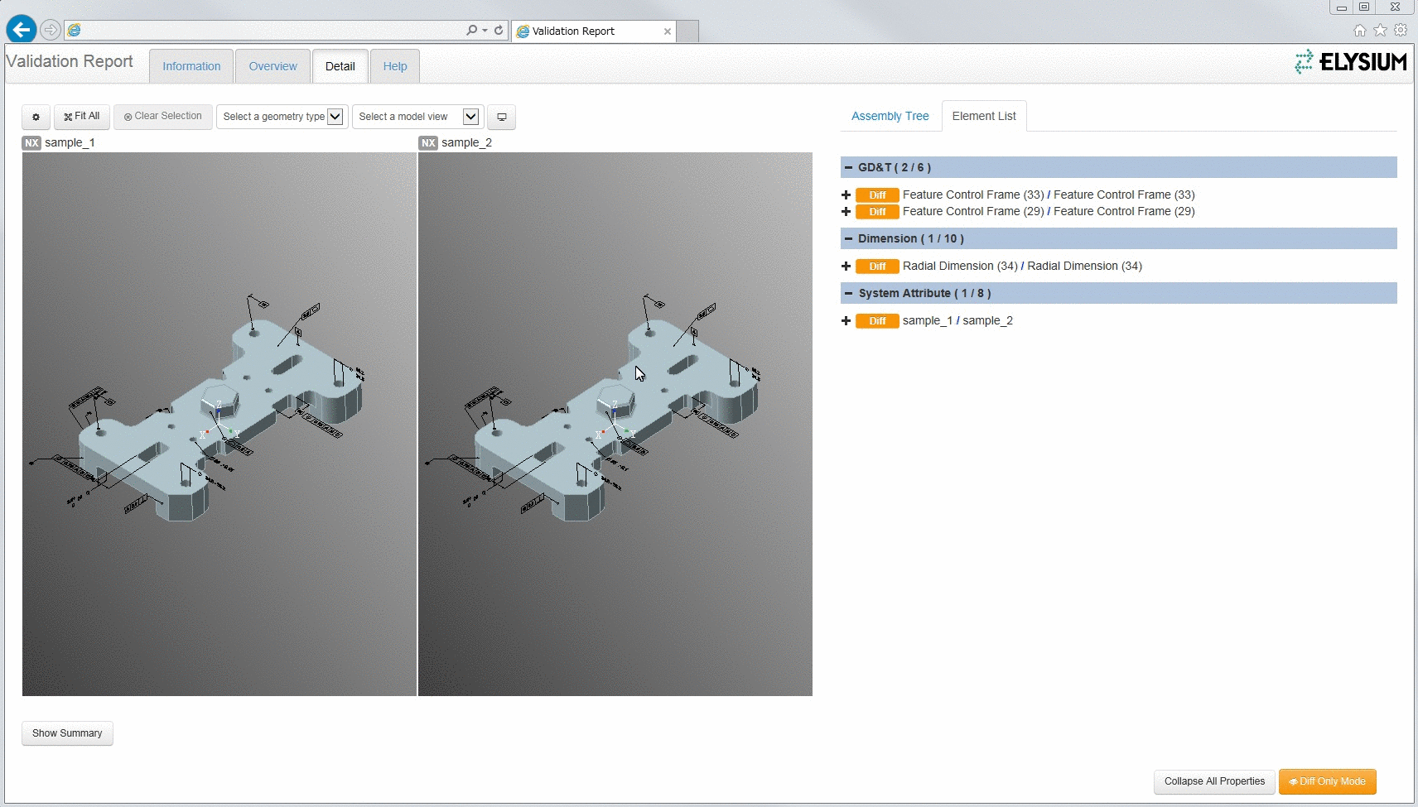The width and height of the screenshot is (1418, 807).
Task: Click Collapse All Properties button
Action: pyautogui.click(x=1214, y=781)
